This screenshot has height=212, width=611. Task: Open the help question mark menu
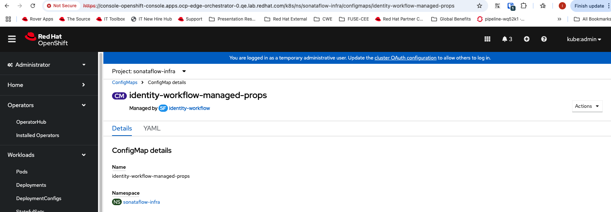(544, 39)
